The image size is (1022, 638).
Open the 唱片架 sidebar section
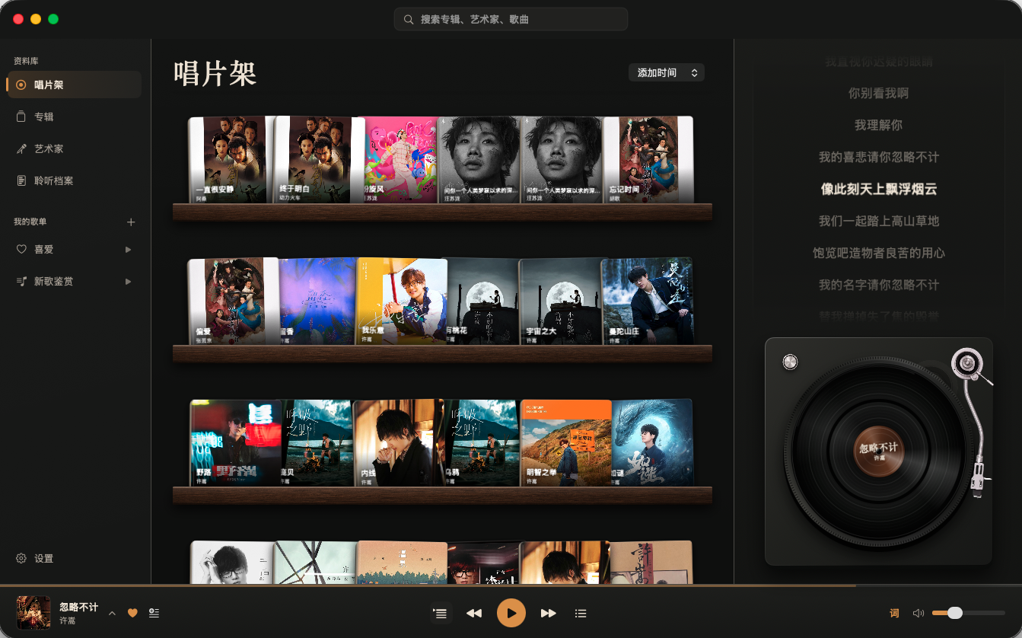tap(74, 85)
